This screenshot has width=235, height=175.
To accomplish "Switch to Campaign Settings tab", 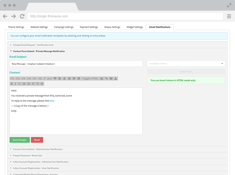I will tap(64, 27).
